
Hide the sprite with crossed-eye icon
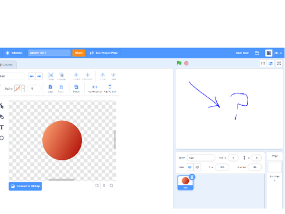pyautogui.click(x=197, y=167)
